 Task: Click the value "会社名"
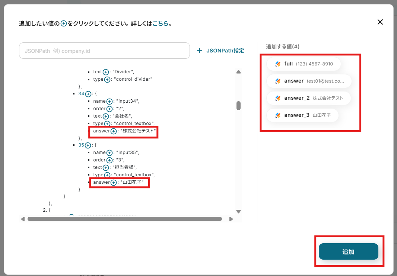click(x=121, y=116)
